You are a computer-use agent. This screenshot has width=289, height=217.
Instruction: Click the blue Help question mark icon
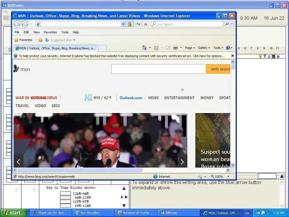coord(228,48)
